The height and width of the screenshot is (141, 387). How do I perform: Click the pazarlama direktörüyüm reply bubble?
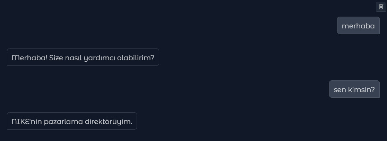72,121
